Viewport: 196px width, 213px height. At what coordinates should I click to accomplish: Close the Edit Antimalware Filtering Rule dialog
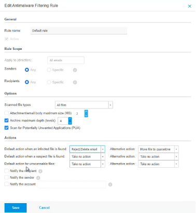(190, 6)
